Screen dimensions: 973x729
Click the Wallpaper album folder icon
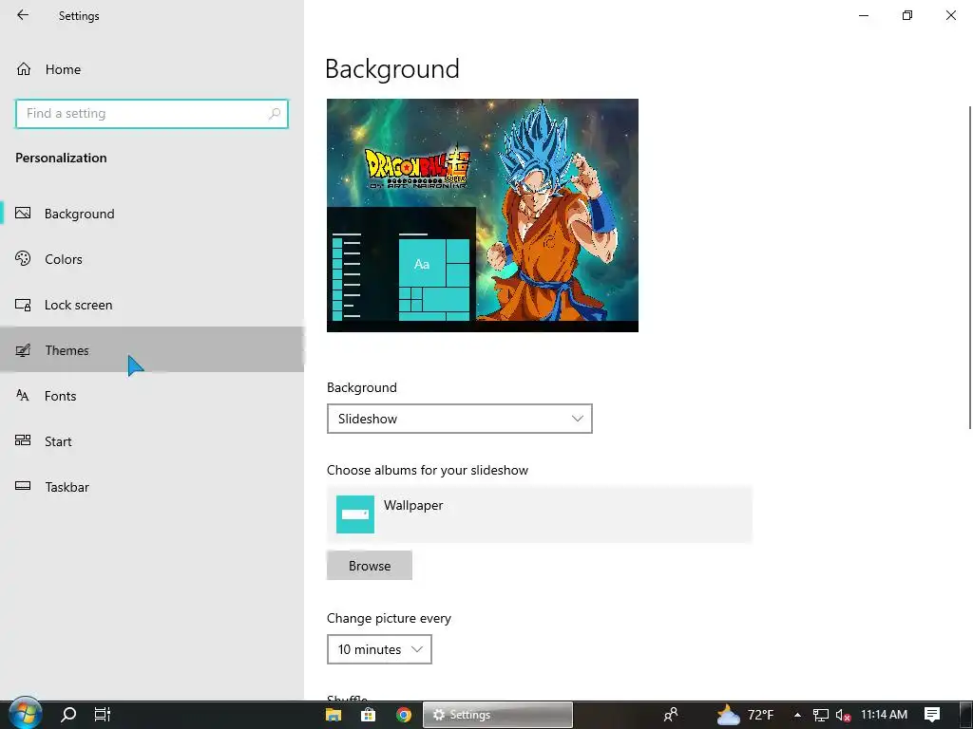355,514
